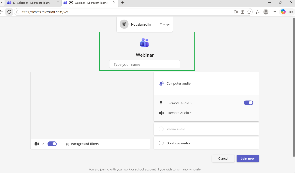Expand the camera device chevron

43,144
